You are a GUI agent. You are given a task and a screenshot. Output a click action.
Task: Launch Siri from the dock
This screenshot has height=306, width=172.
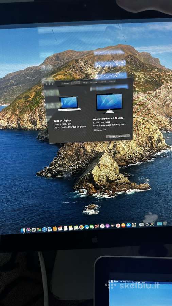click(x=29, y=230)
